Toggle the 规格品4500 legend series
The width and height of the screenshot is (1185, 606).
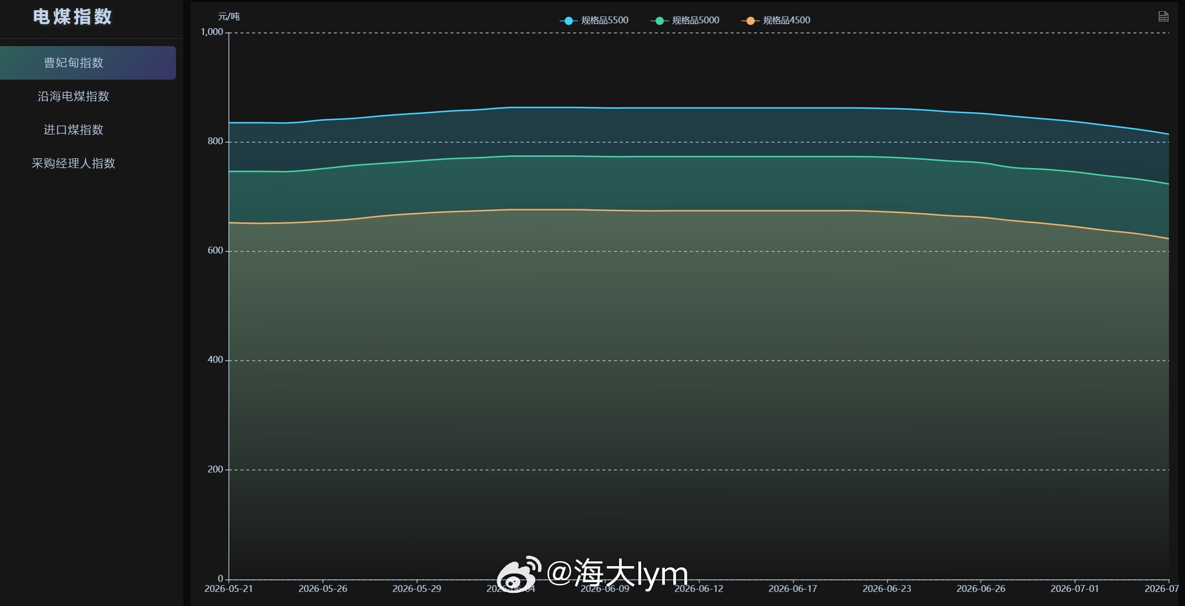(x=776, y=20)
